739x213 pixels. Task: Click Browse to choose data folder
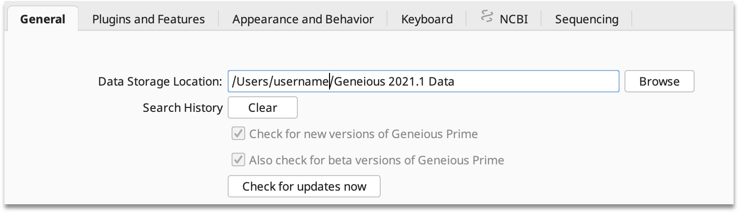(x=660, y=81)
